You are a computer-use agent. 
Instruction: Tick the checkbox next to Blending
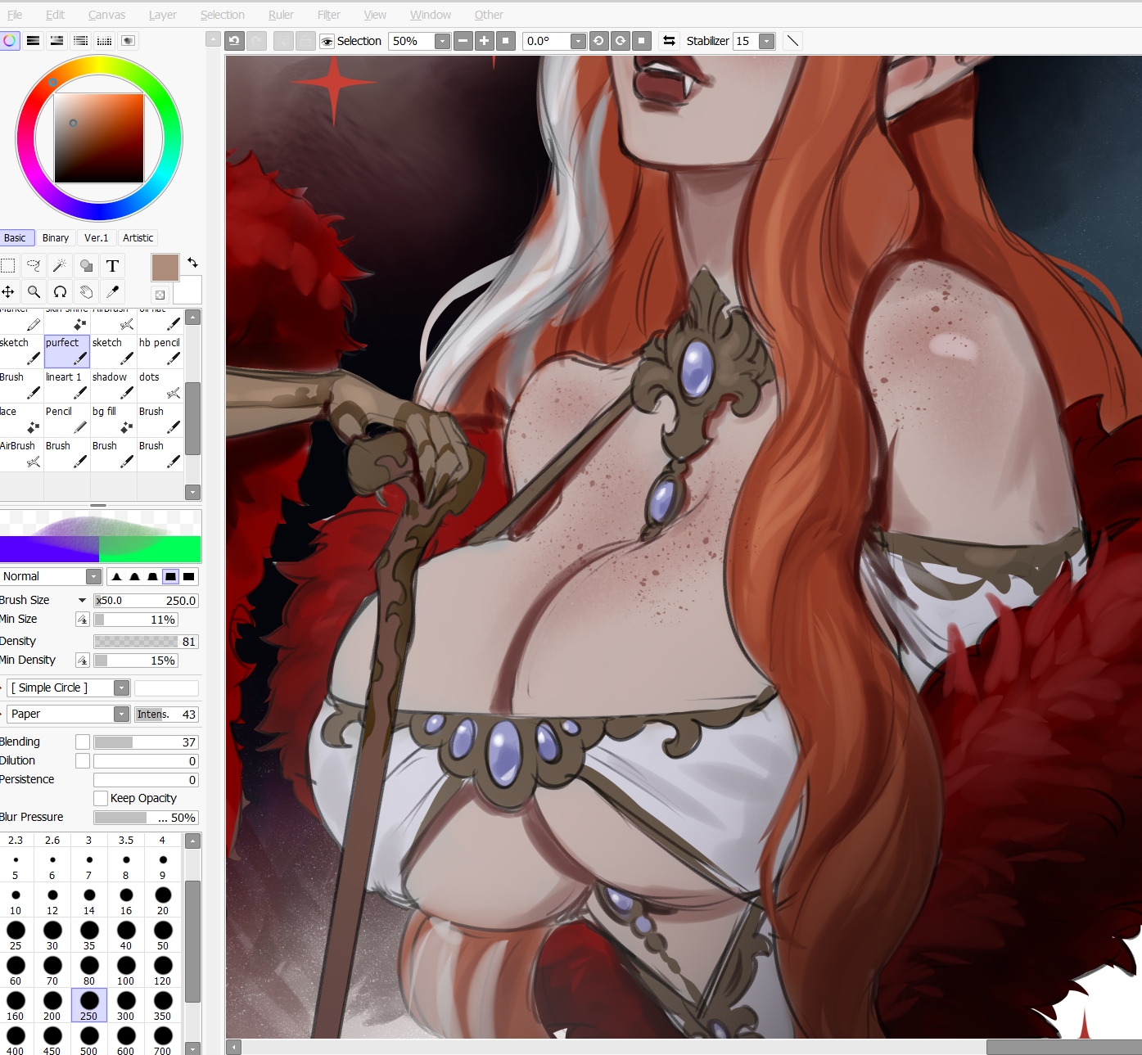tap(83, 742)
